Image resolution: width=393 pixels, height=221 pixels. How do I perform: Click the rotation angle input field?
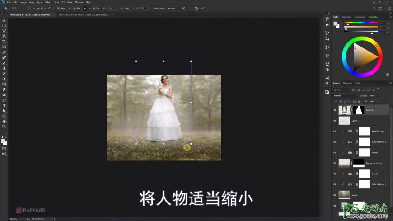pyautogui.click(x=111, y=8)
